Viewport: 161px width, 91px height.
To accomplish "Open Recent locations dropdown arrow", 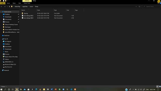I will (7, 7).
